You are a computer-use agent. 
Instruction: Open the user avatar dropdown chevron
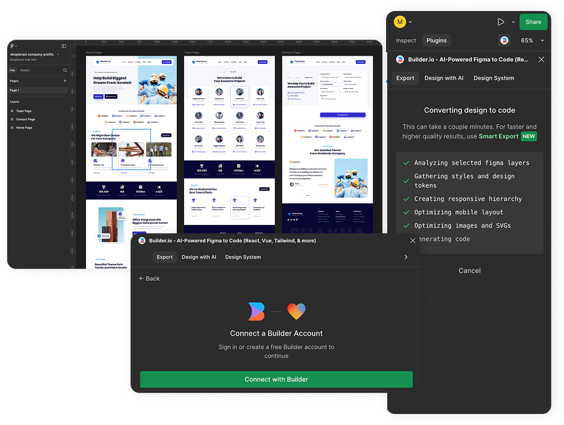point(410,22)
